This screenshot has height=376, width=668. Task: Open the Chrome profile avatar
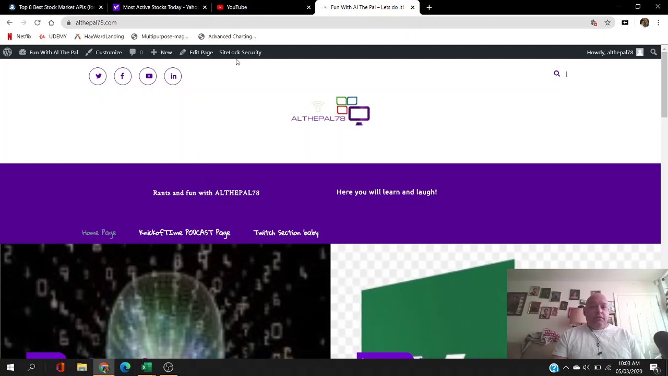point(645,22)
